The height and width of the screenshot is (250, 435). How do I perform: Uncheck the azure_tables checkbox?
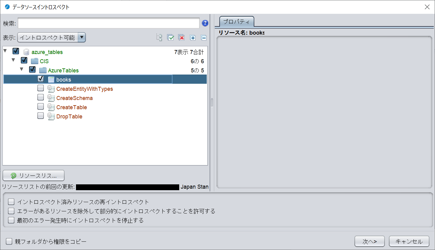pyautogui.click(x=16, y=51)
